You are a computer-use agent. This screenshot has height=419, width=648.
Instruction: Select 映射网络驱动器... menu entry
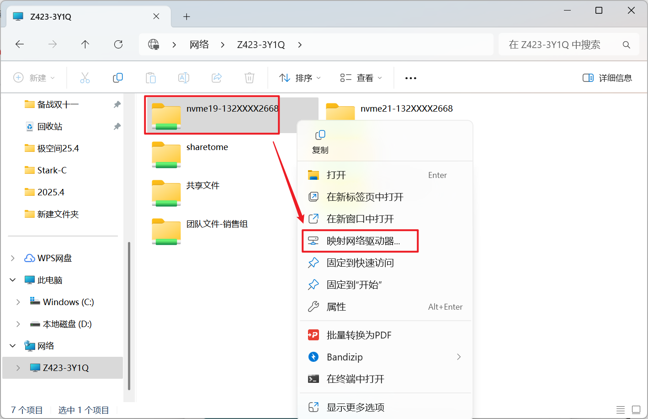click(385, 241)
